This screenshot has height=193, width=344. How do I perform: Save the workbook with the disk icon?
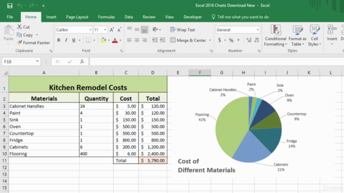point(10,5)
